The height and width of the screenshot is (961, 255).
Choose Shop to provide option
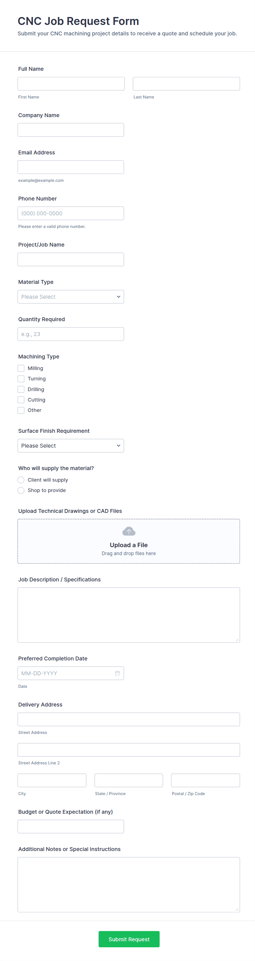[x=21, y=490]
